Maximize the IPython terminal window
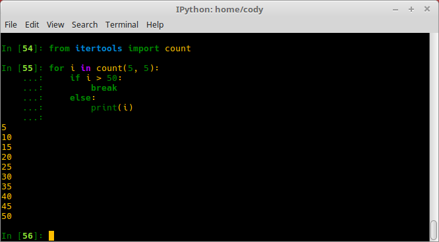This screenshot has height=242, width=439. tap(411, 9)
